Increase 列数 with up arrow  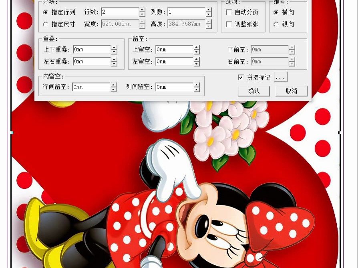point(209,10)
